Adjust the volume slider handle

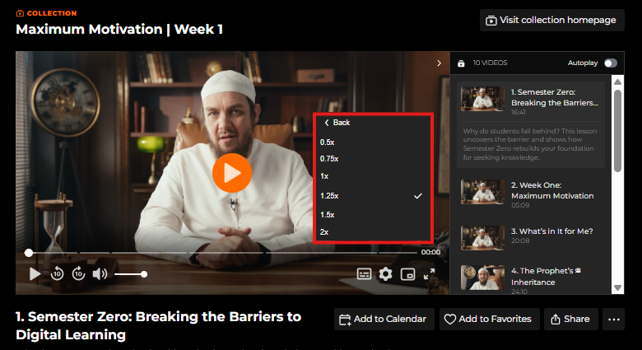coord(144,274)
